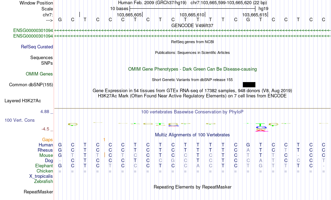Open the OMIM Genes track label
Viewport: 331px width, 200px height.
point(39,74)
